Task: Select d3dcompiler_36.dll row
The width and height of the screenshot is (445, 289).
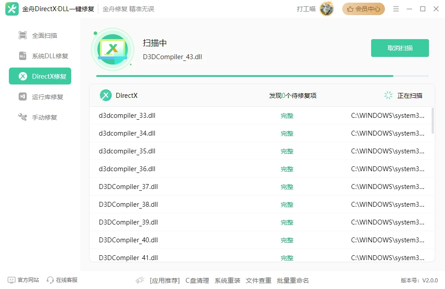Action: [262, 169]
